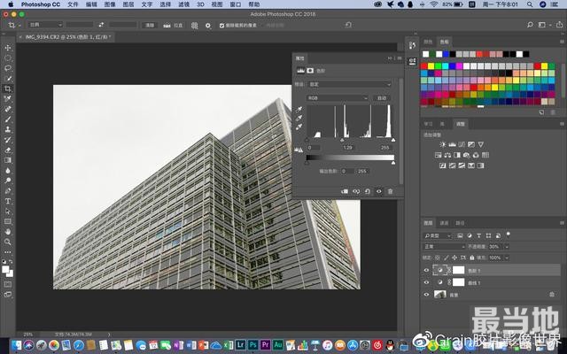Click the midtone slider under the histogram
This screenshot has width=567, height=354.
coord(344,139)
